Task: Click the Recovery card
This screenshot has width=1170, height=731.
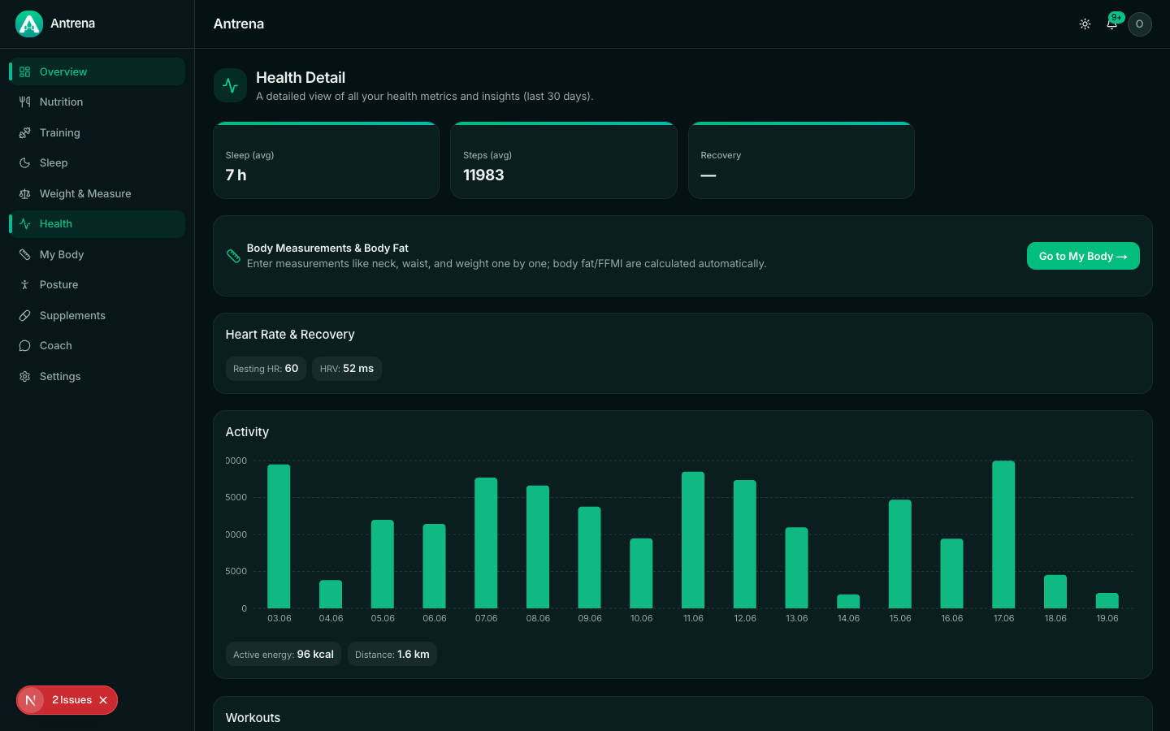Action: (801, 160)
